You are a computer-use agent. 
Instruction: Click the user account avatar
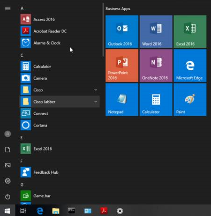[8, 134]
